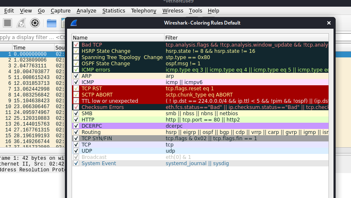The width and height of the screenshot is (351, 198).
Task: Select the arp filter text
Action: click(170, 76)
